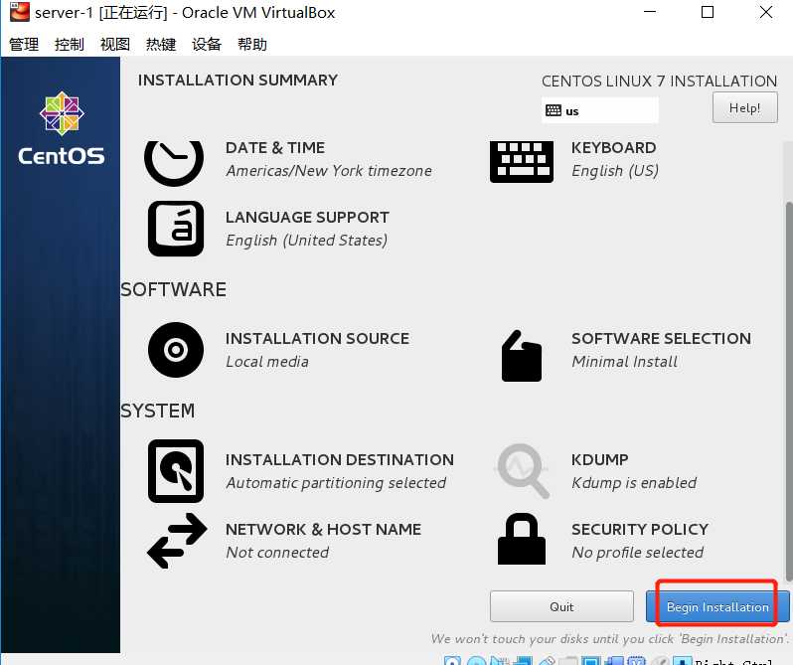Image resolution: width=793 pixels, height=665 pixels.
Task: Open the 控制 menu
Action: [x=70, y=44]
